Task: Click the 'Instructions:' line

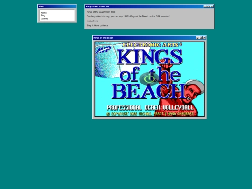Action: click(x=92, y=21)
